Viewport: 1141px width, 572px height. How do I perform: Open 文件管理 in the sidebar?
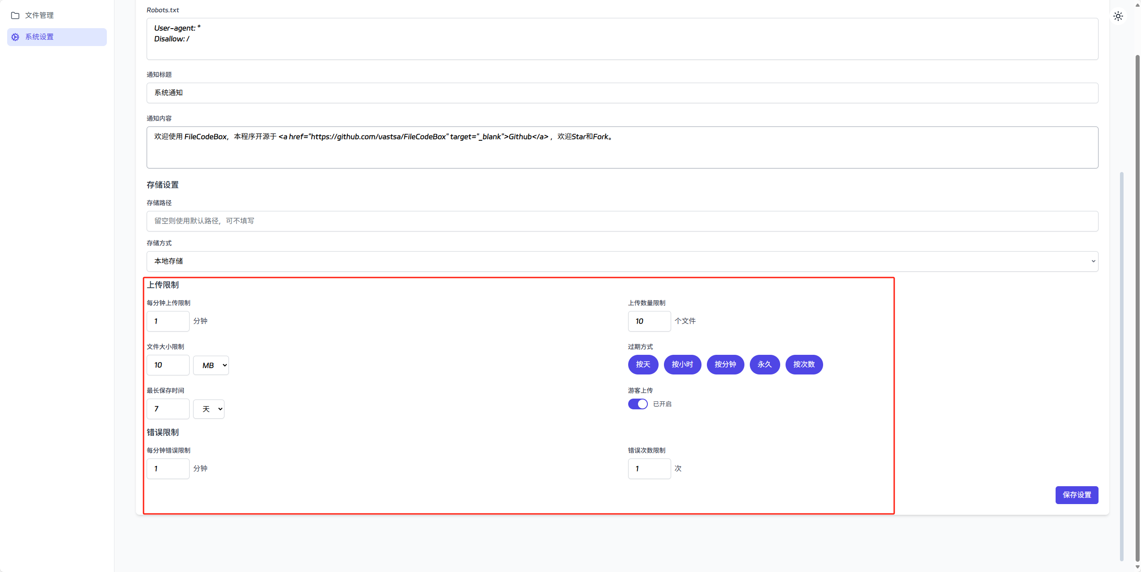pos(39,16)
